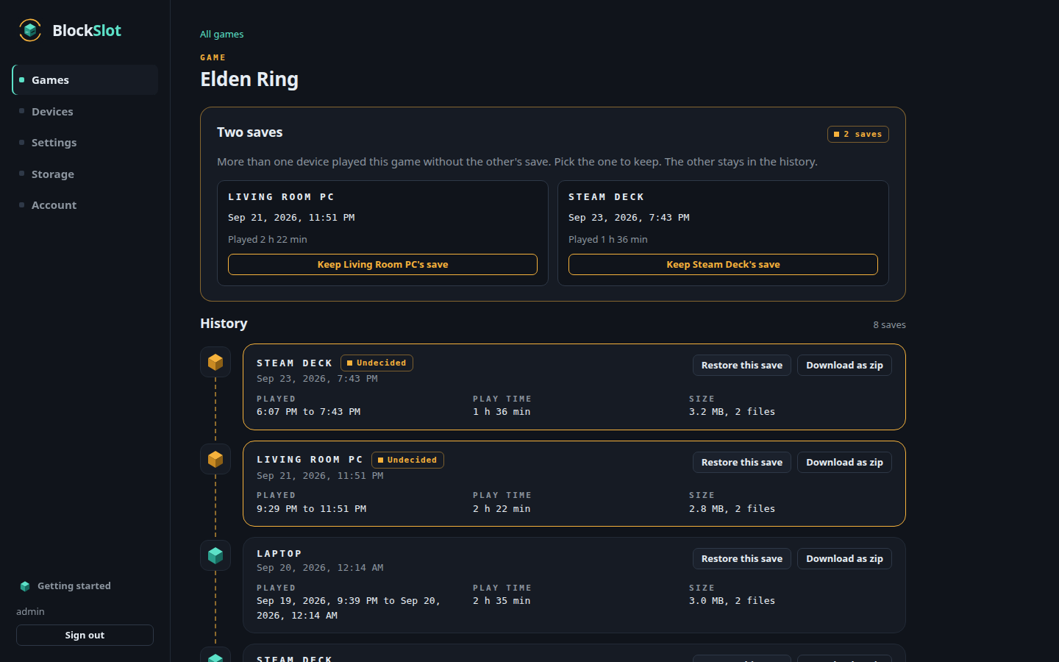The width and height of the screenshot is (1059, 662).
Task: Click the '2 saves' badge
Action: pyautogui.click(x=858, y=134)
